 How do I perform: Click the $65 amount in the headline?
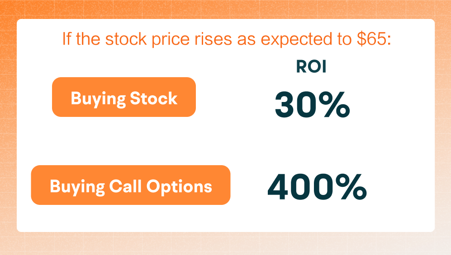tap(374, 39)
